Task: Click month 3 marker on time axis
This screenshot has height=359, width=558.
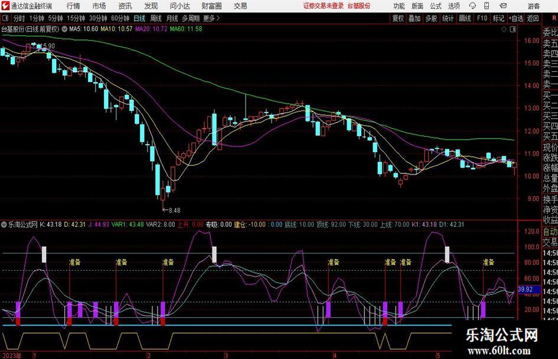Action: coord(226,355)
